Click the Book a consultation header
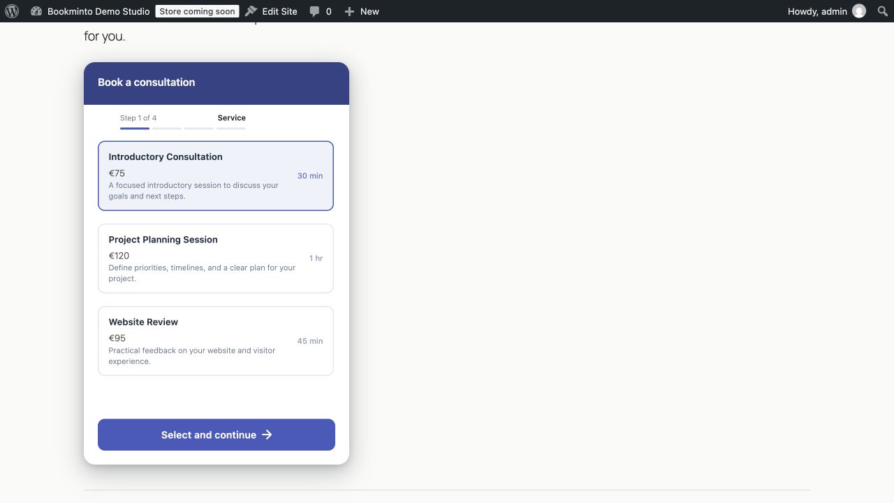This screenshot has width=894, height=503. tap(147, 82)
